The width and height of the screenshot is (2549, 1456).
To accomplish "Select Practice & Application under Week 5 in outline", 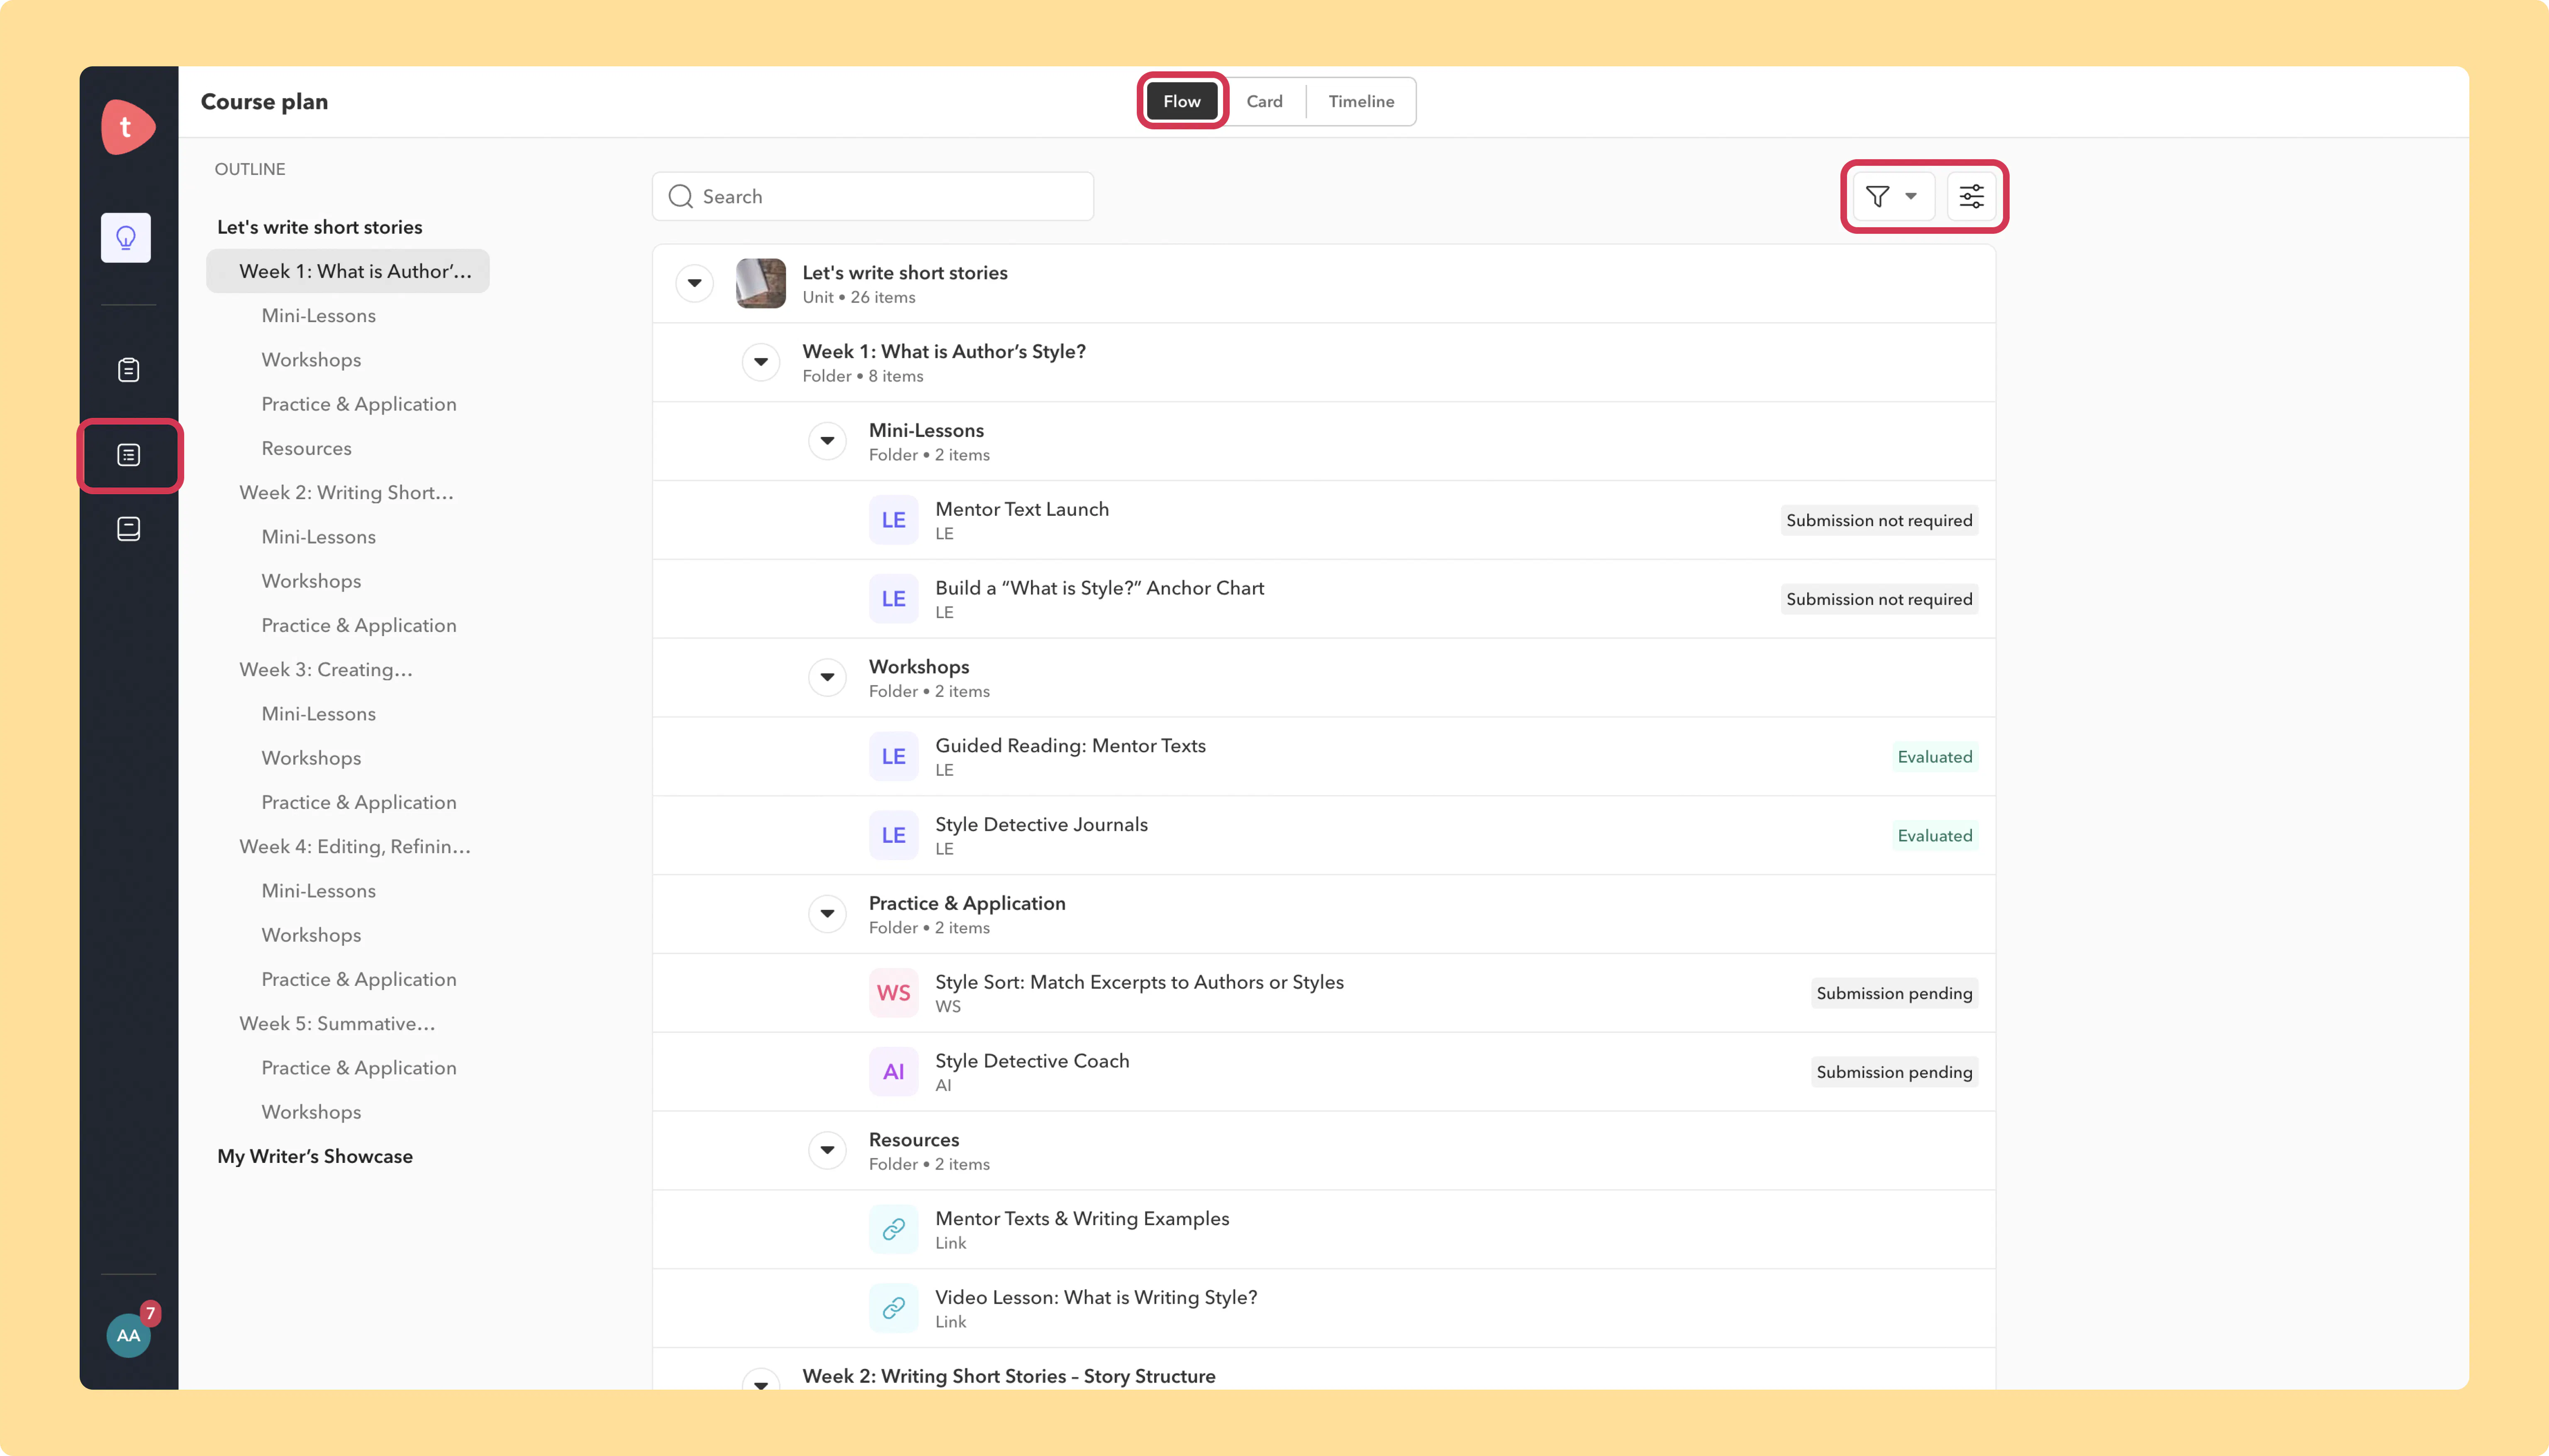I will (x=359, y=1068).
